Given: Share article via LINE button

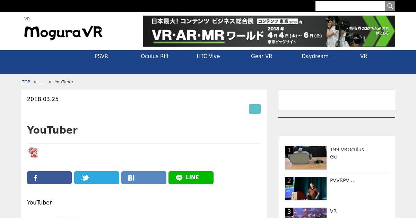Looking at the screenshot, I should coord(191,178).
